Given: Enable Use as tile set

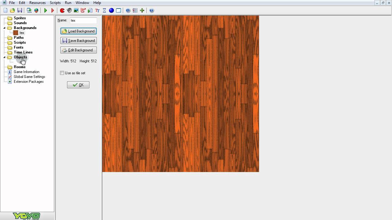Looking at the screenshot, I should click(62, 73).
